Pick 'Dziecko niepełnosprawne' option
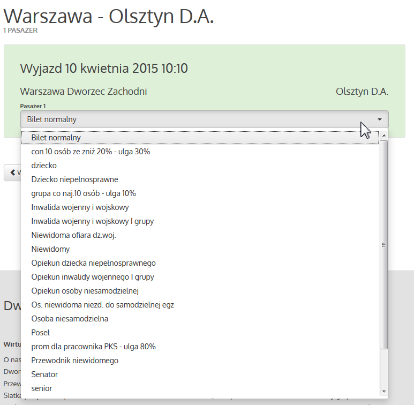 point(200,179)
